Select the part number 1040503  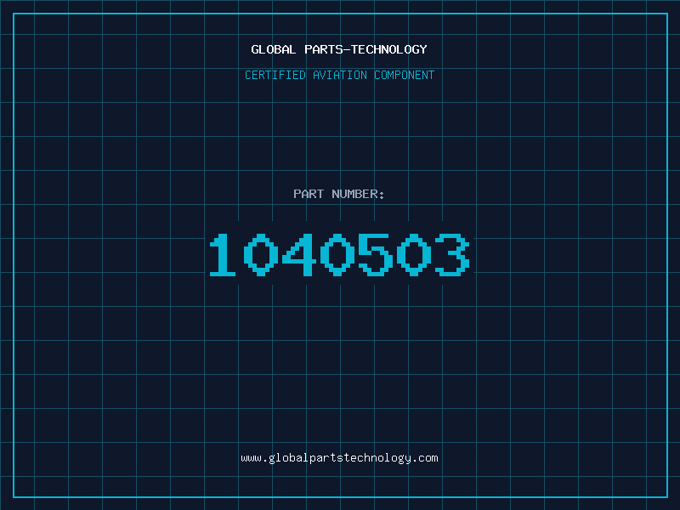[339, 254]
